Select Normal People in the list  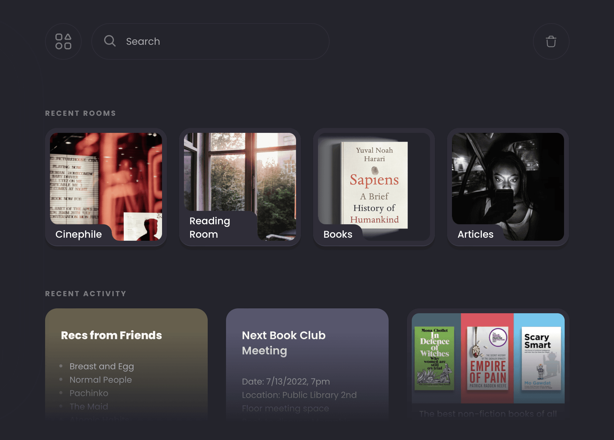[101, 380]
